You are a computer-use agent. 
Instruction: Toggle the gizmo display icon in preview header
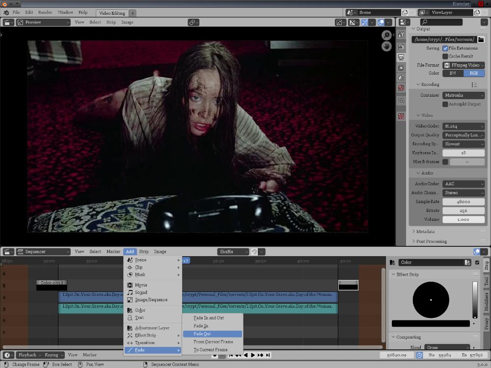[x=365, y=23]
